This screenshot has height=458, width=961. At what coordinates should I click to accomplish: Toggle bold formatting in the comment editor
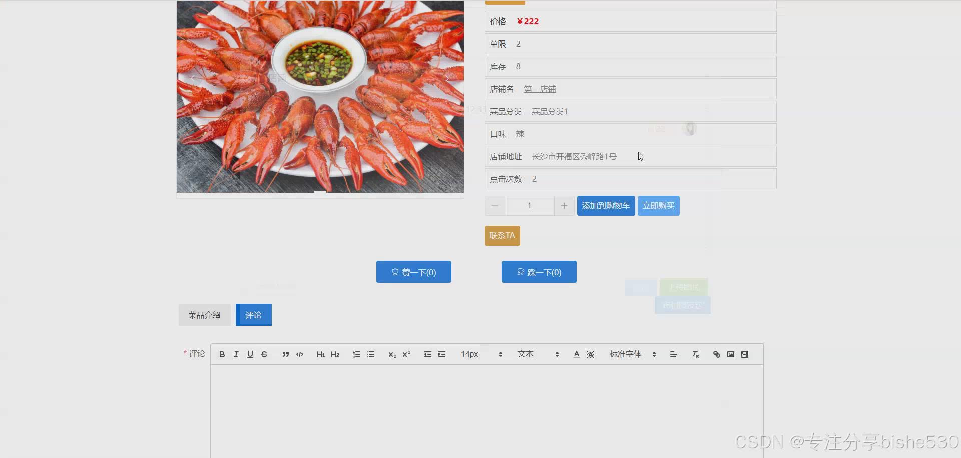222,354
